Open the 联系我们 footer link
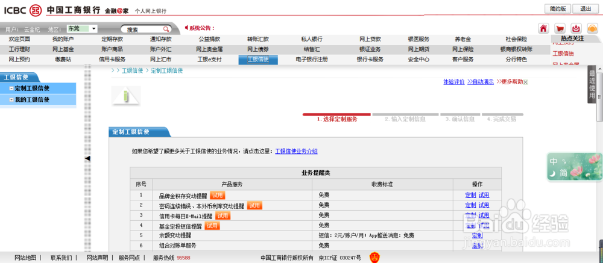The image size is (603, 263). tap(61, 258)
